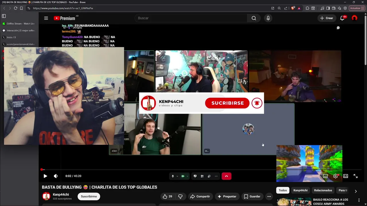Open Brave VPN shield icon
Screen dimensions: 367x206
click(x=345, y=8)
